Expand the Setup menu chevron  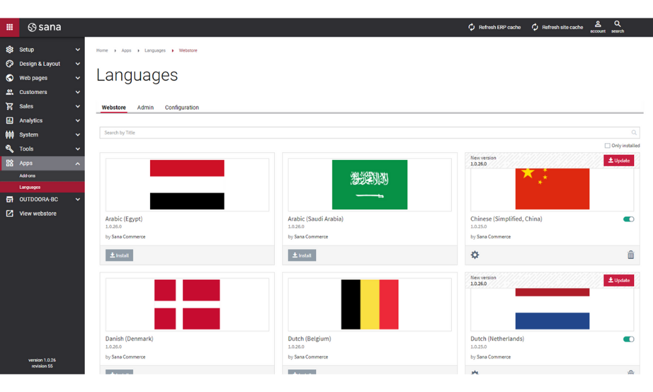coord(78,50)
